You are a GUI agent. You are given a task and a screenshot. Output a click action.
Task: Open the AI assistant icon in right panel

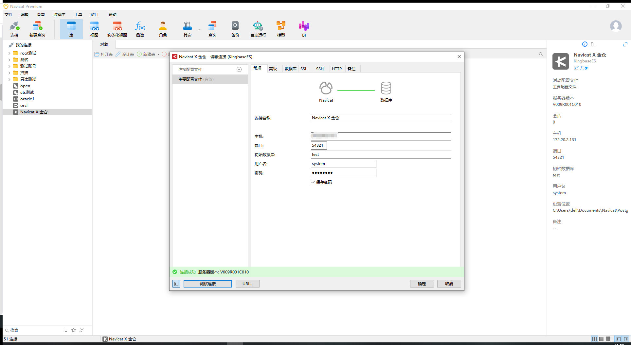pos(593,44)
